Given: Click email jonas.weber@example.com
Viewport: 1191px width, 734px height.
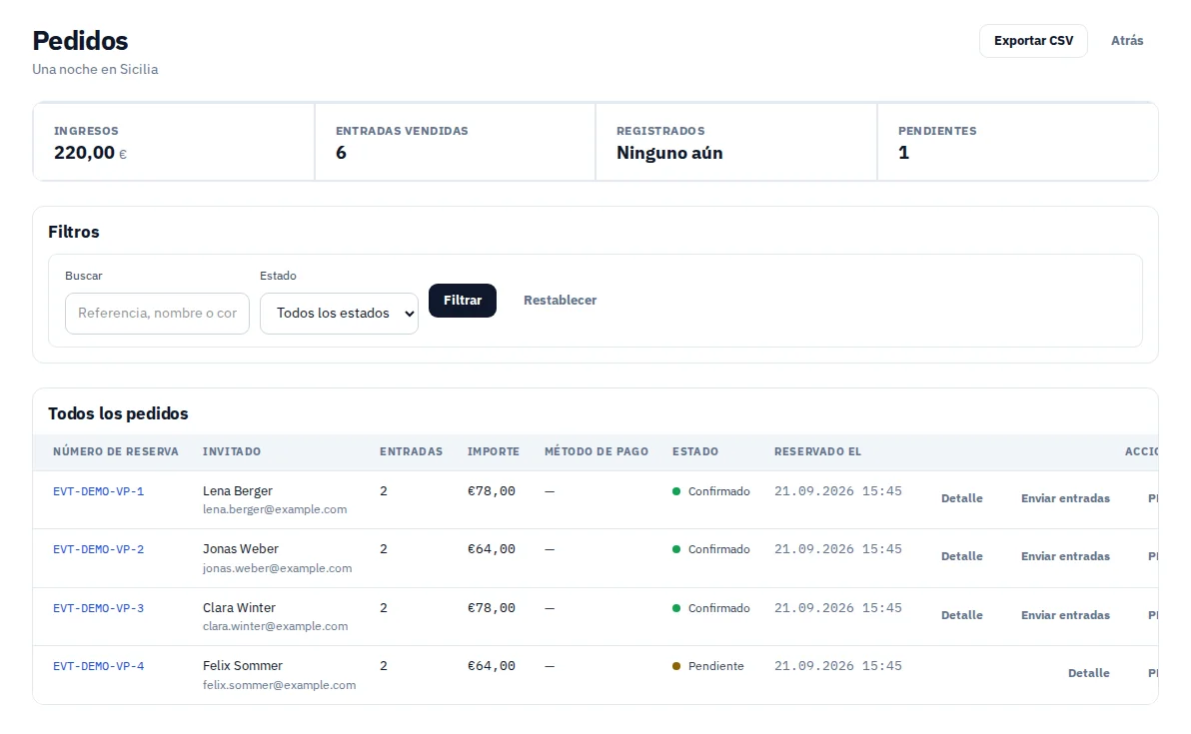Looking at the screenshot, I should pyautogui.click(x=277, y=568).
